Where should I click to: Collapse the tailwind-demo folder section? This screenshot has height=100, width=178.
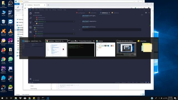pyautogui.click(x=39, y=26)
